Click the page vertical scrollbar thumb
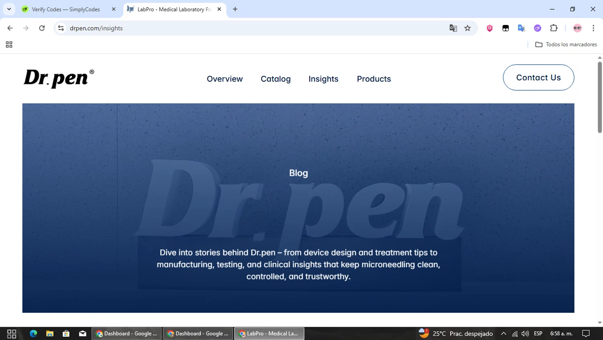This screenshot has width=603, height=340. 600,97
